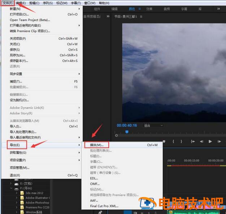The height and width of the screenshot is (214, 226).
Task: Click the 3ds max 2012 folder icon
Action: point(22,193)
